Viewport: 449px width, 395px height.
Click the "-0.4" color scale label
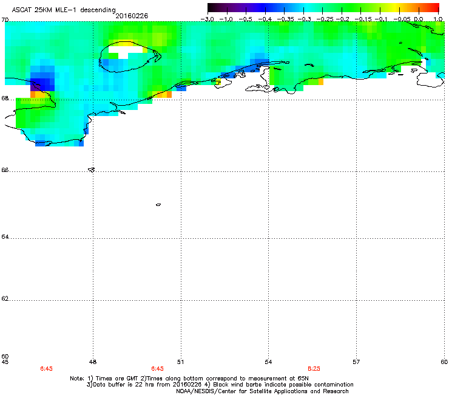[x=265, y=19]
